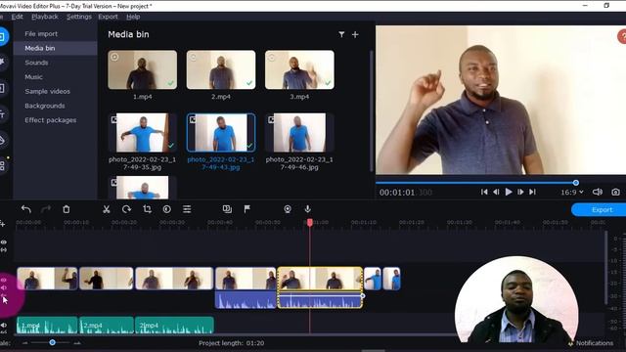Mute the audio track speaker icon
Image resolution: width=626 pixels, height=352 pixels.
(x=4, y=326)
